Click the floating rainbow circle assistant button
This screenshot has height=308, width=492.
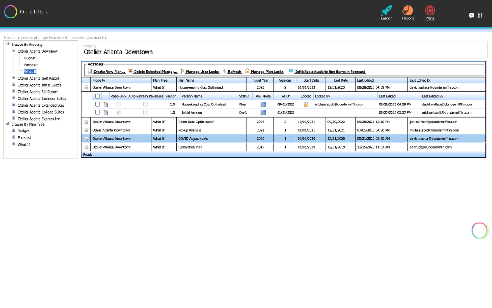(x=479, y=231)
